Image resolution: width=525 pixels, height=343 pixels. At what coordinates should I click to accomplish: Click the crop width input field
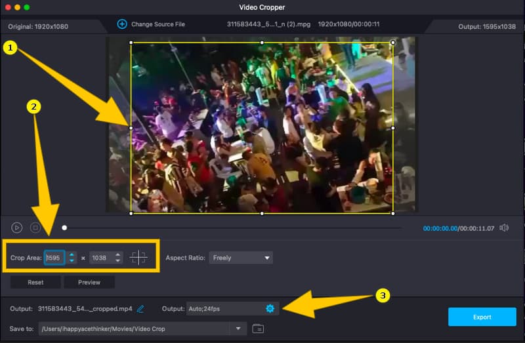[54, 258]
